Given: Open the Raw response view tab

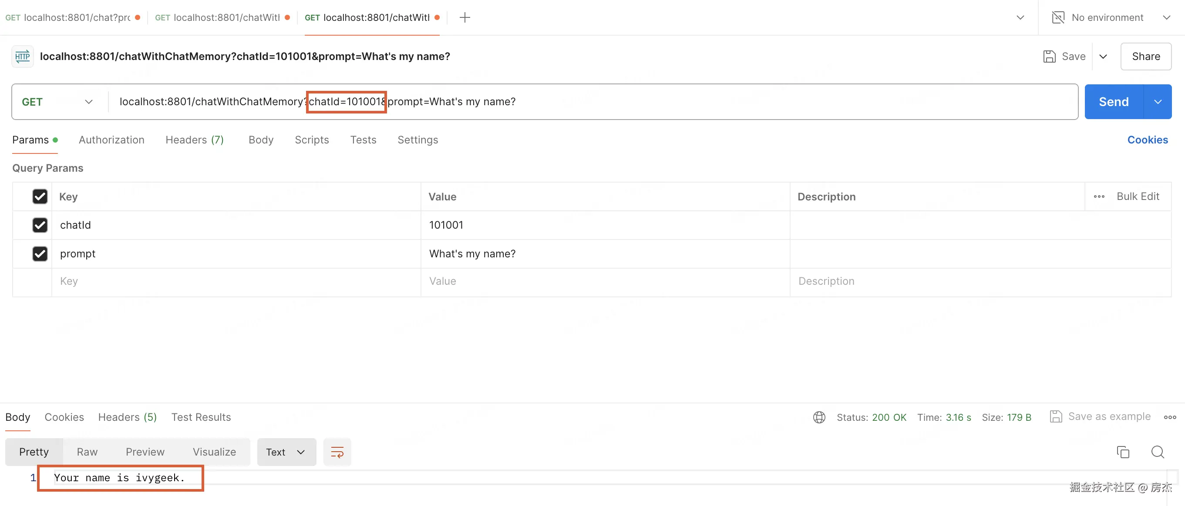Looking at the screenshot, I should [87, 452].
